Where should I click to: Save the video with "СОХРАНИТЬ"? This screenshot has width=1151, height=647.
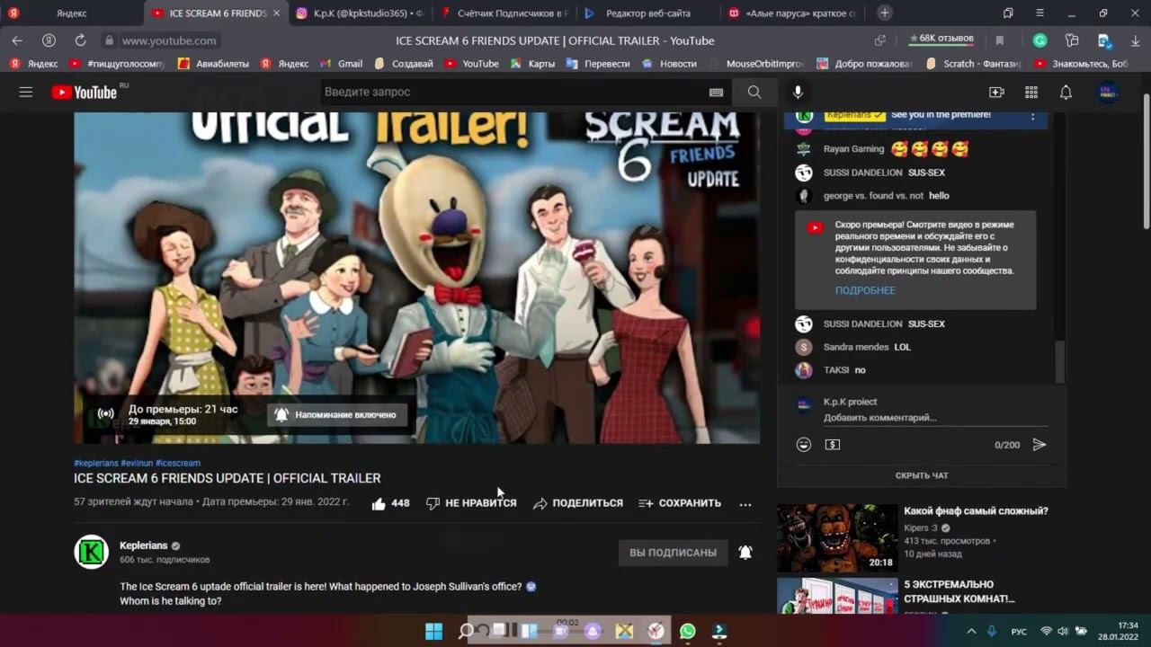(x=680, y=503)
